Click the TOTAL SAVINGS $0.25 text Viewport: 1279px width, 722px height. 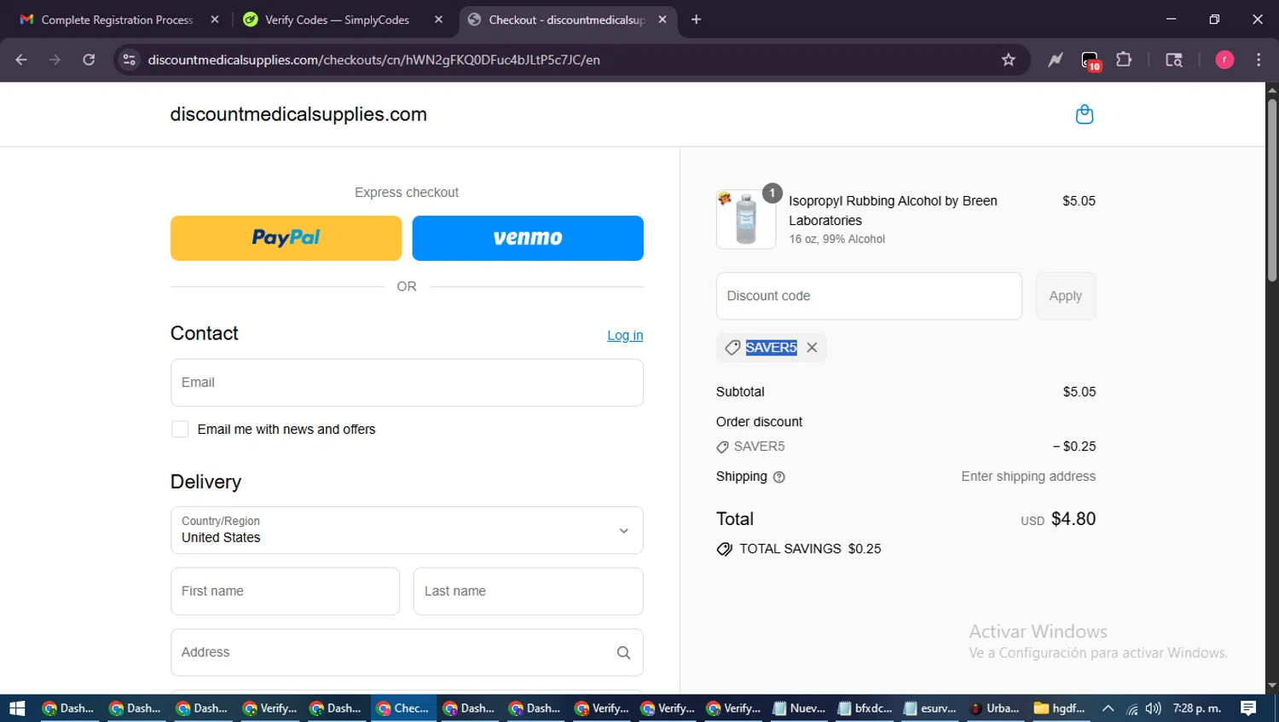pyautogui.click(x=810, y=549)
